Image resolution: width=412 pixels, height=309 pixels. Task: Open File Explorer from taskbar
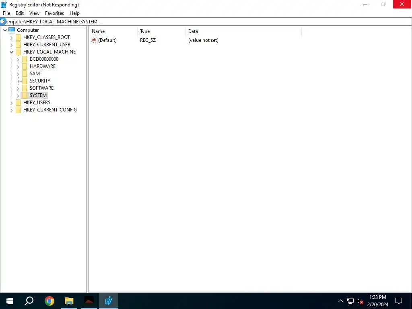coord(69,301)
